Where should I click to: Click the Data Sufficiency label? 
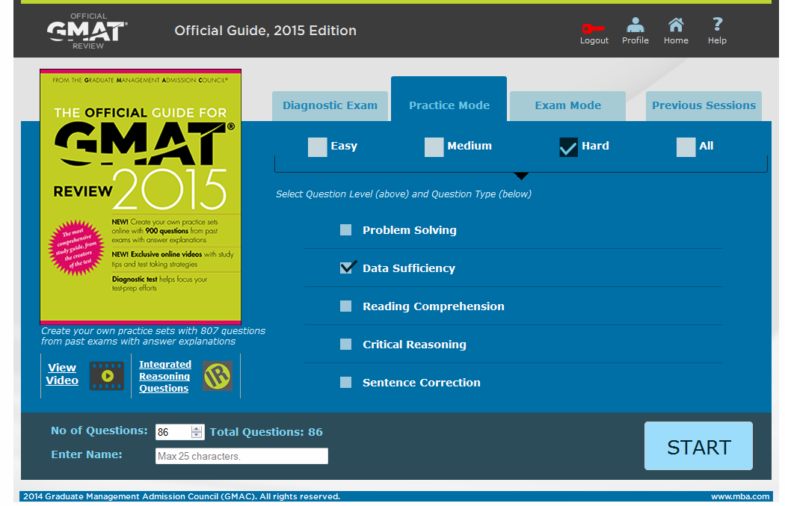coord(409,268)
